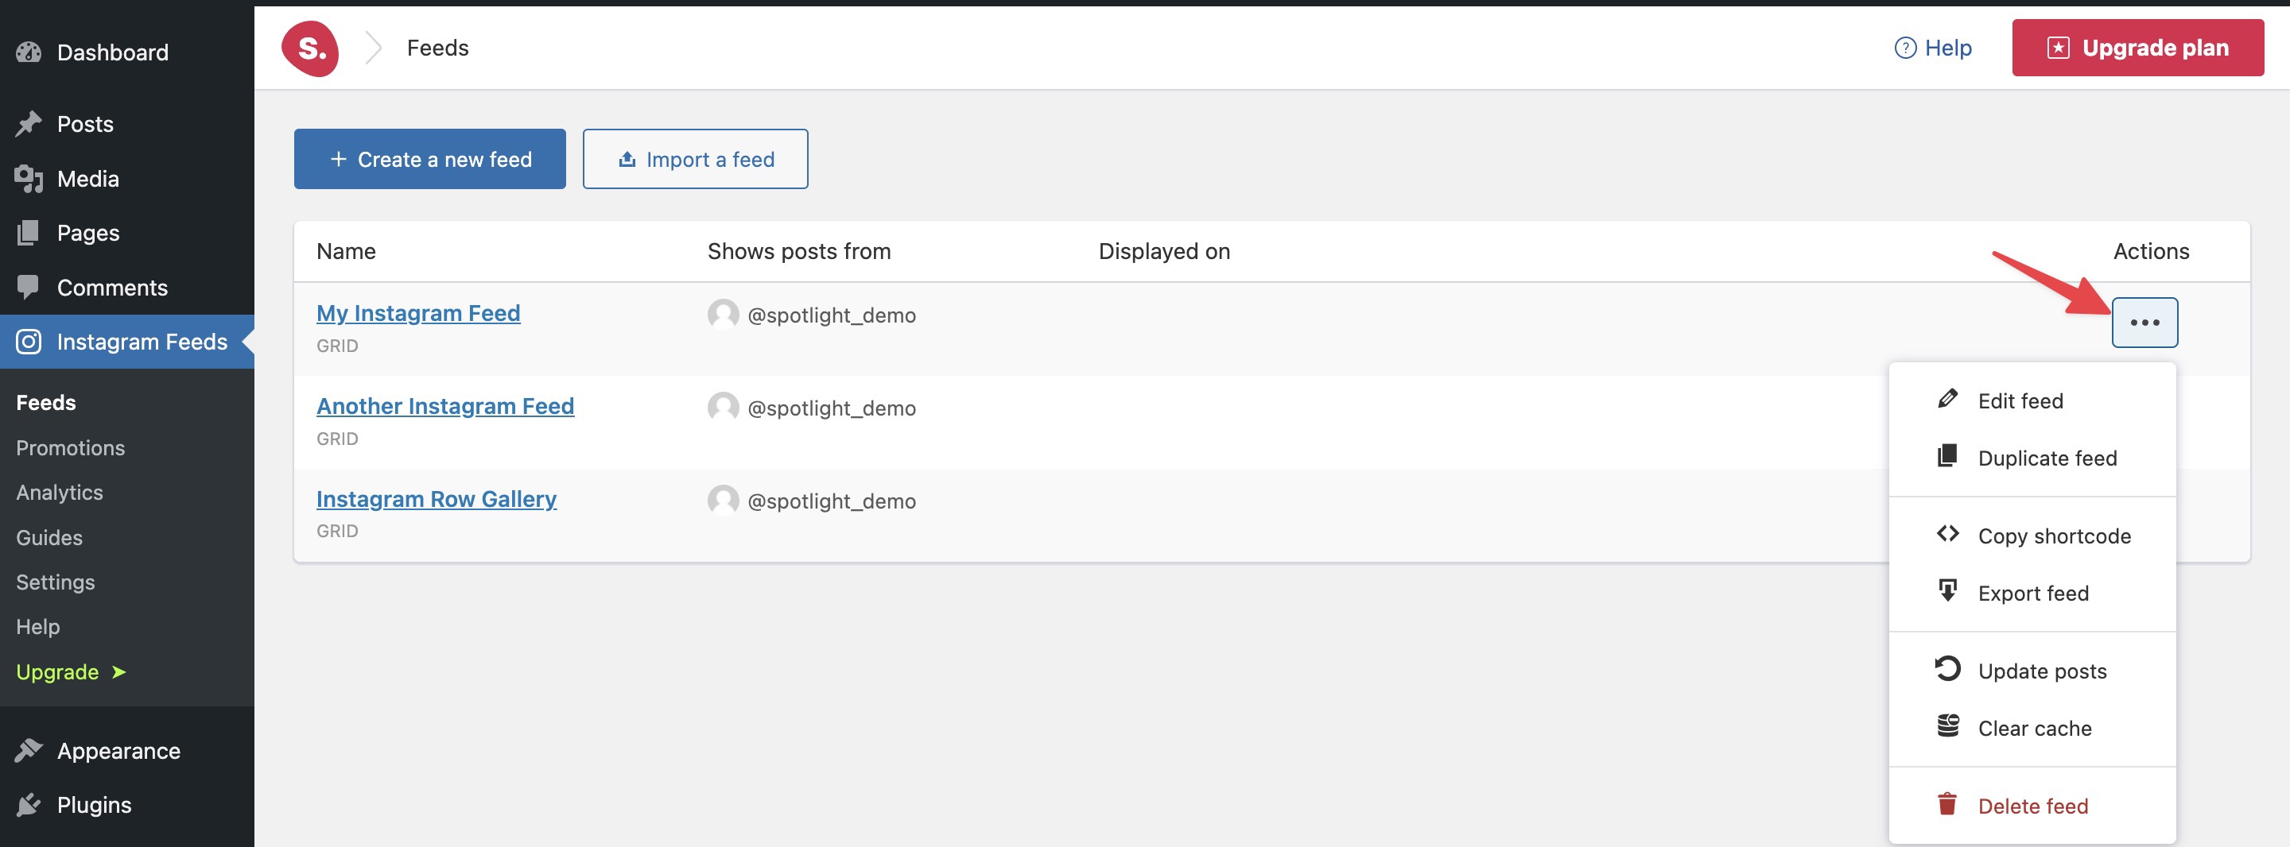Select Update posts menu entry
The image size is (2290, 847).
pyautogui.click(x=2032, y=671)
